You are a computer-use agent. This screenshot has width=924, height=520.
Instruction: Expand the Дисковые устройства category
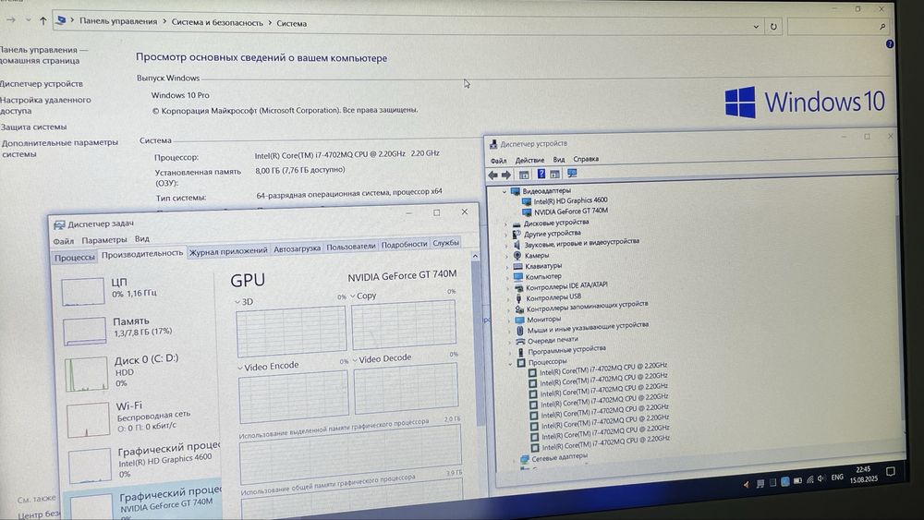click(505, 224)
